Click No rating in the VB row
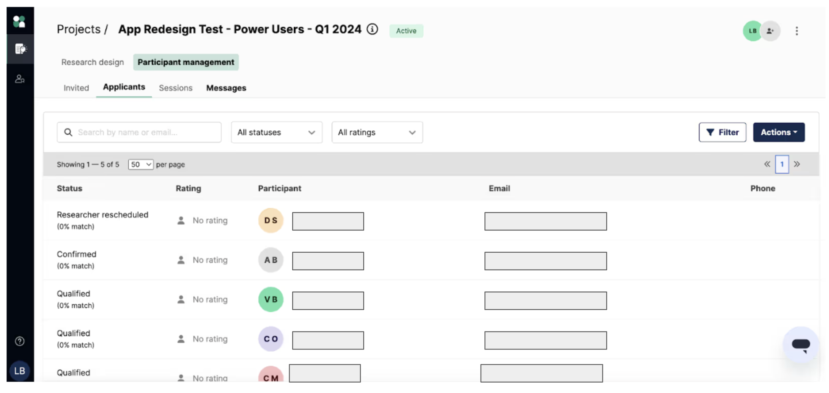829x393 pixels. pyautogui.click(x=210, y=299)
